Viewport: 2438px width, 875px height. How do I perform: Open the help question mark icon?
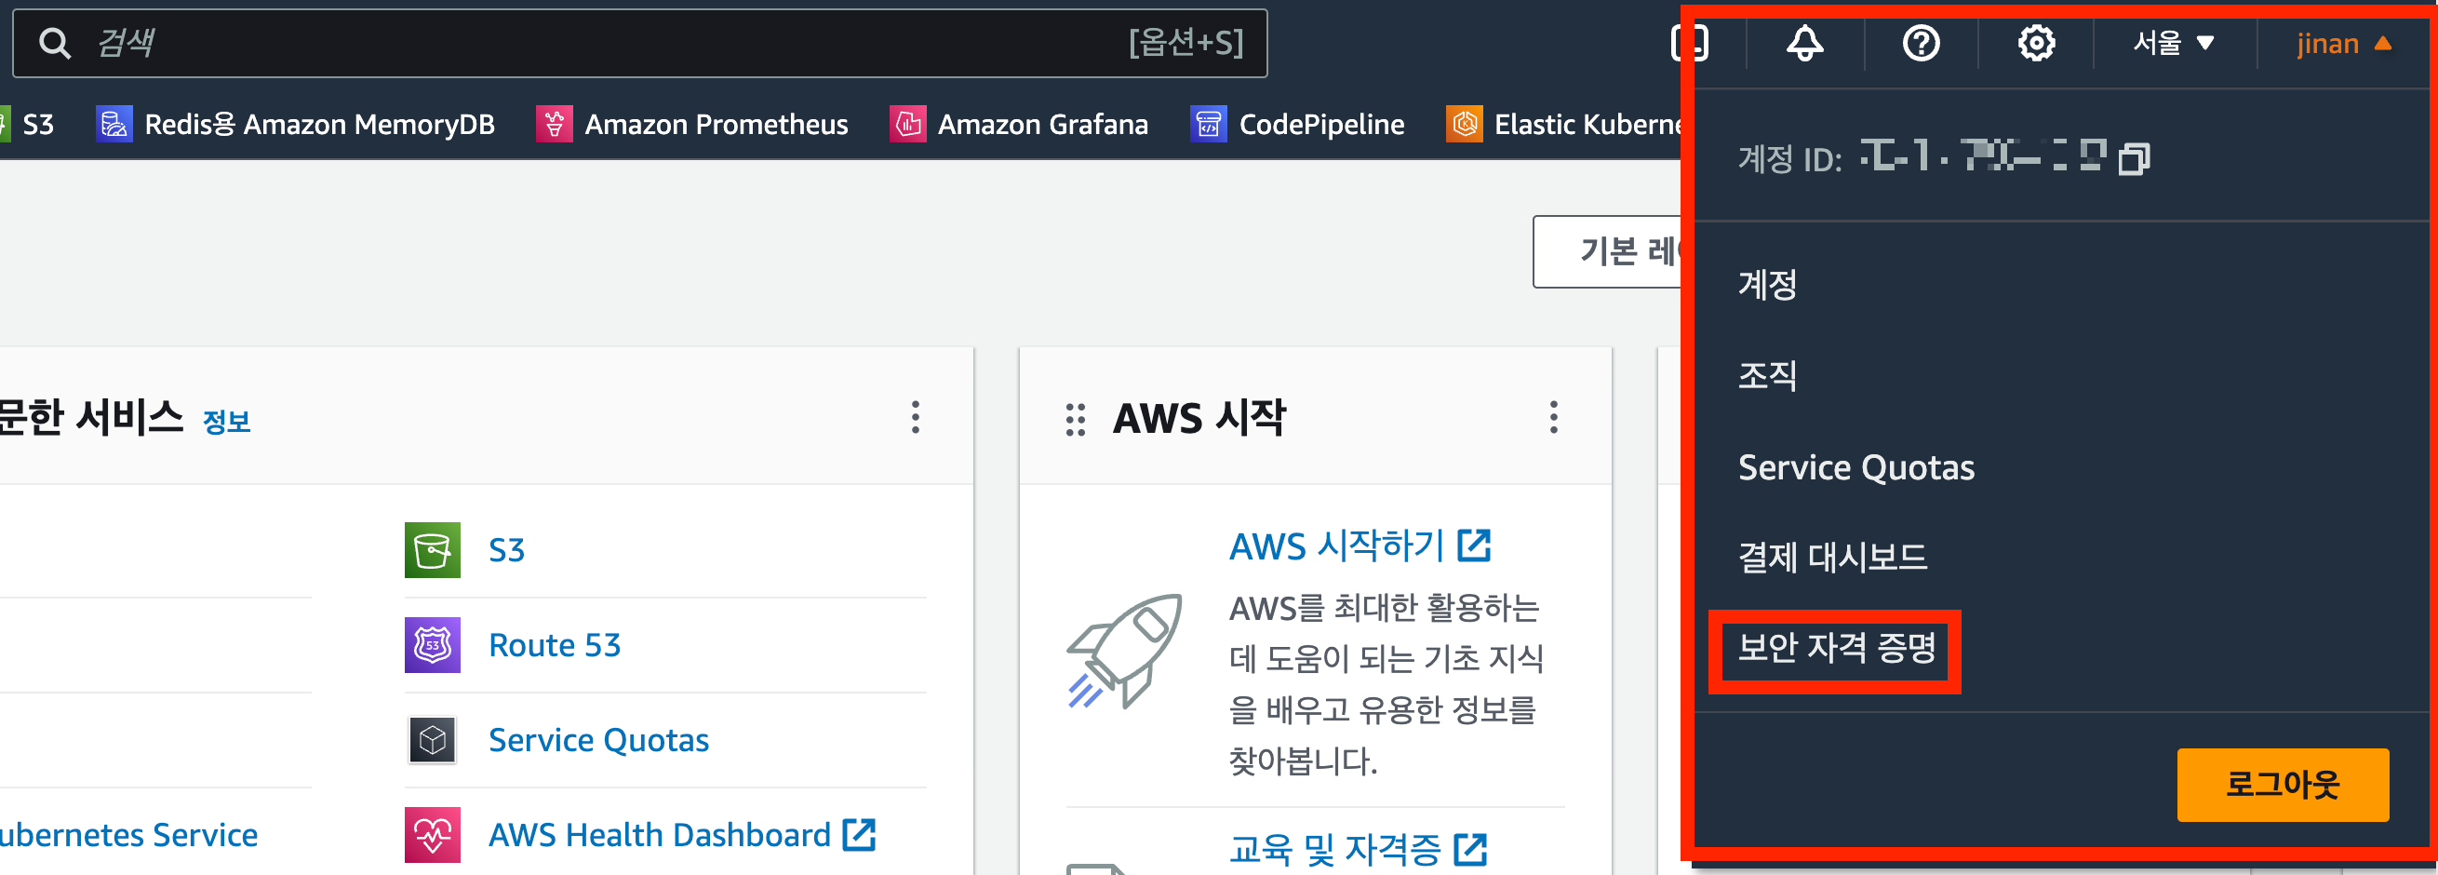click(x=1922, y=43)
